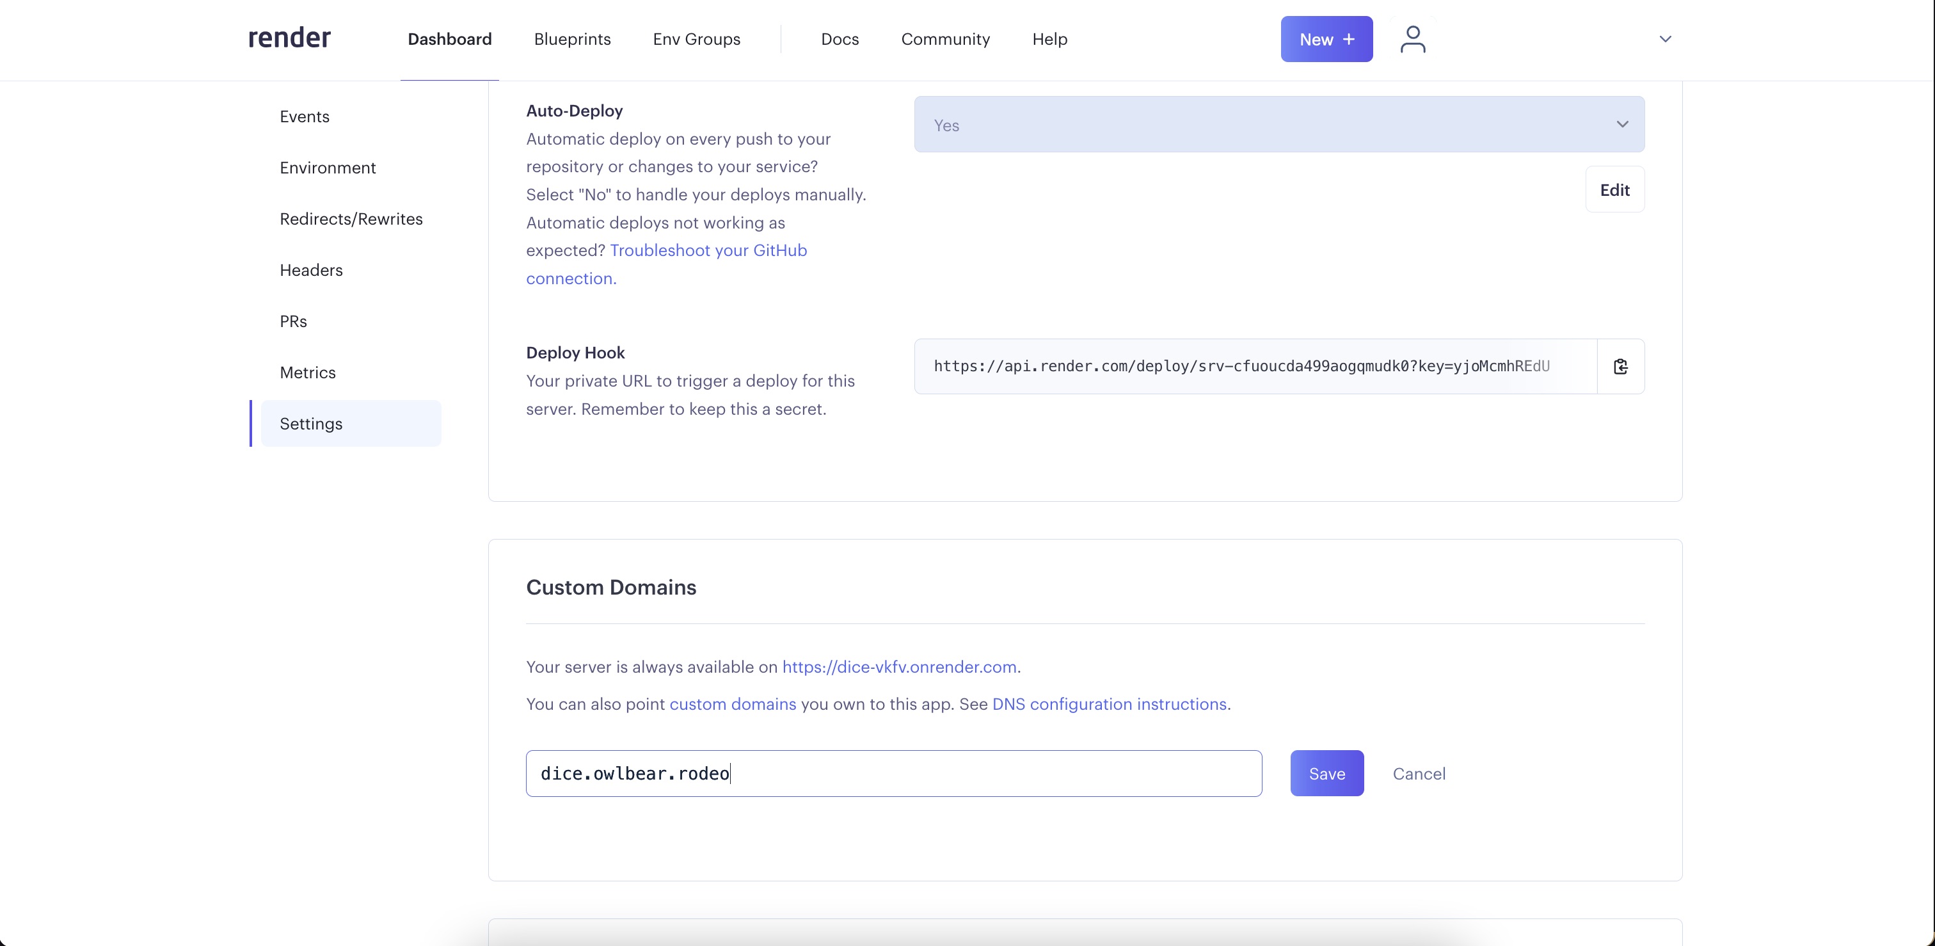Click the Edit button for Auto-Deploy

(x=1615, y=189)
